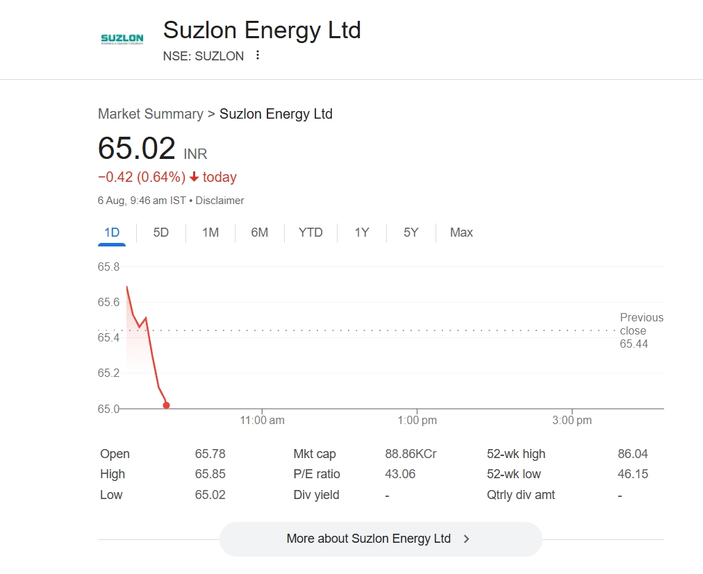The image size is (703, 574).
Task: Show the Max range chart
Action: click(461, 233)
